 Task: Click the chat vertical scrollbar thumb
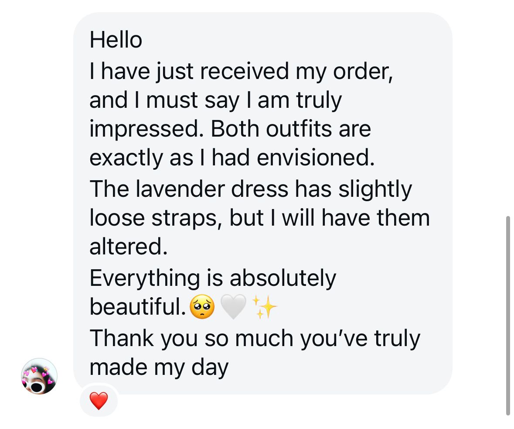pyautogui.click(x=508, y=314)
